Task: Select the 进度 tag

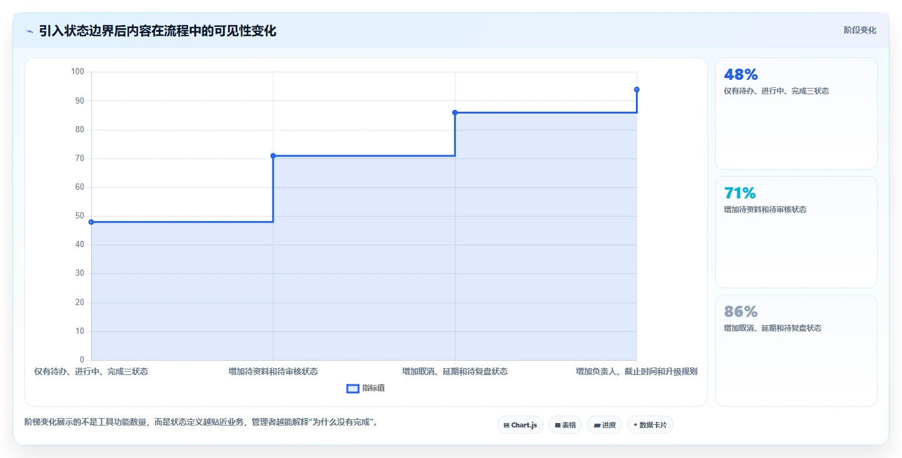Action: click(605, 425)
